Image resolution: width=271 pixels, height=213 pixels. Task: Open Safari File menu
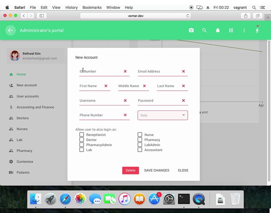pos(33,7)
